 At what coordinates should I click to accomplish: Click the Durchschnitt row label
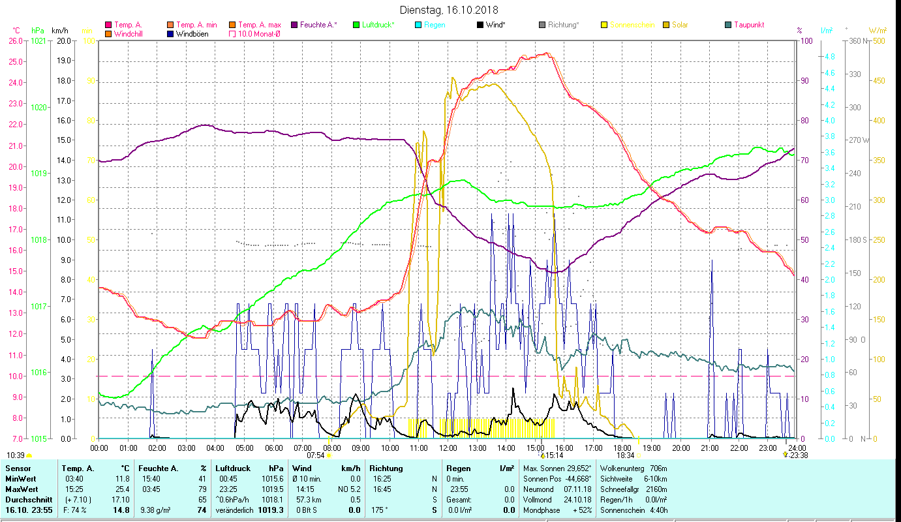(27, 499)
